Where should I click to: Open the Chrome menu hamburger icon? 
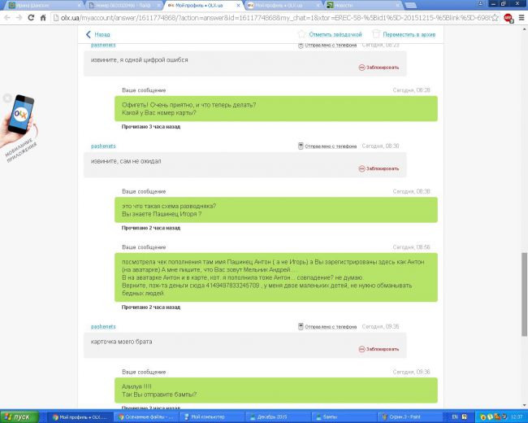tap(521, 16)
